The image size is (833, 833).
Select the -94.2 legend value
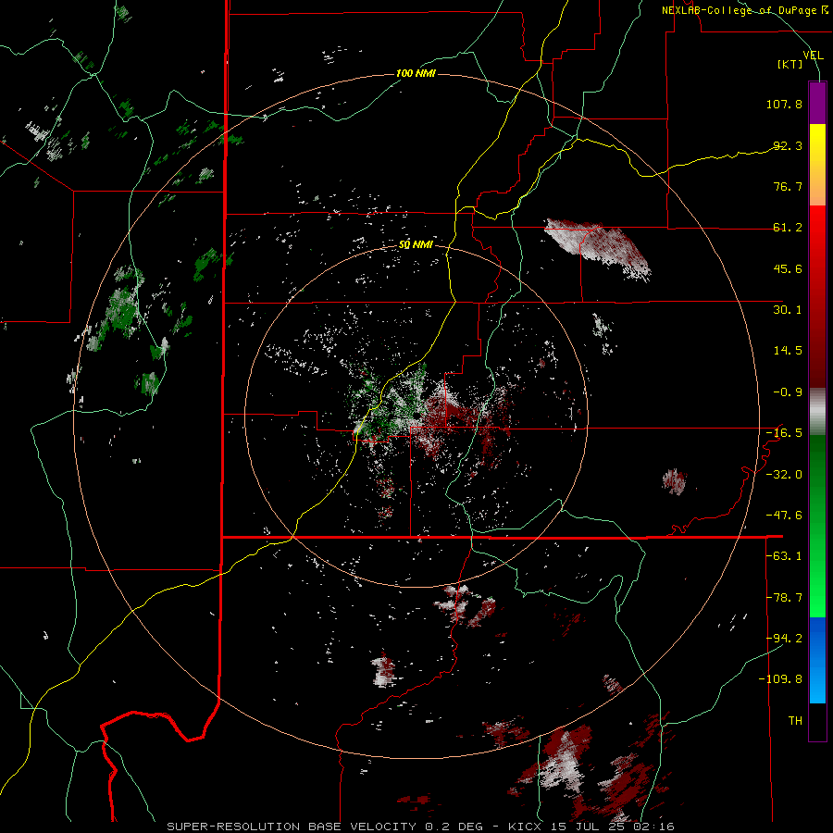[784, 638]
